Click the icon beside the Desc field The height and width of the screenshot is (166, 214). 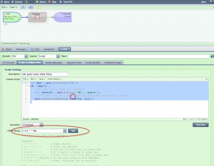tap(212, 56)
